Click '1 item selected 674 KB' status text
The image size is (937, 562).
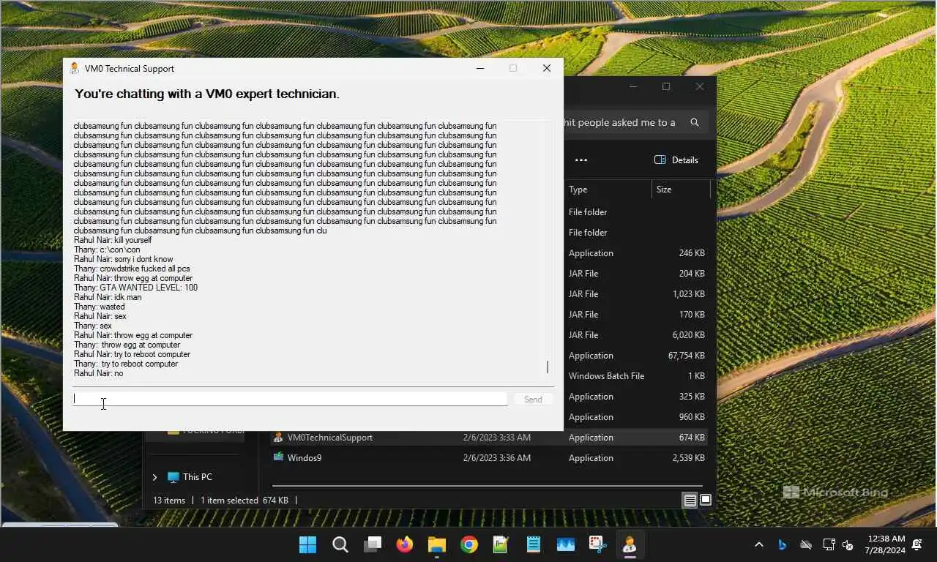point(244,501)
